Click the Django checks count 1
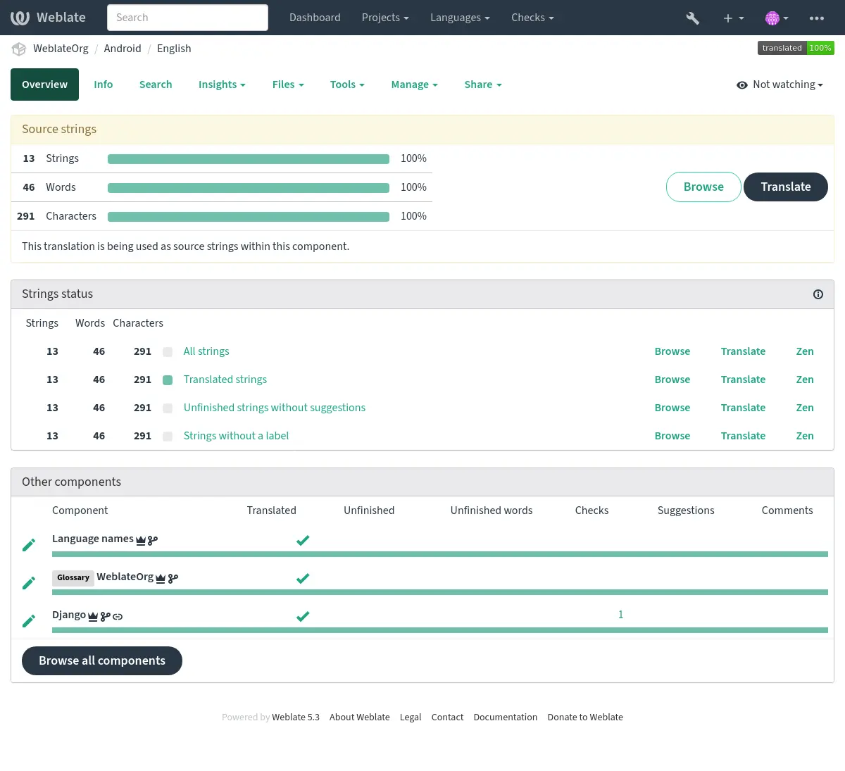 (x=620, y=615)
